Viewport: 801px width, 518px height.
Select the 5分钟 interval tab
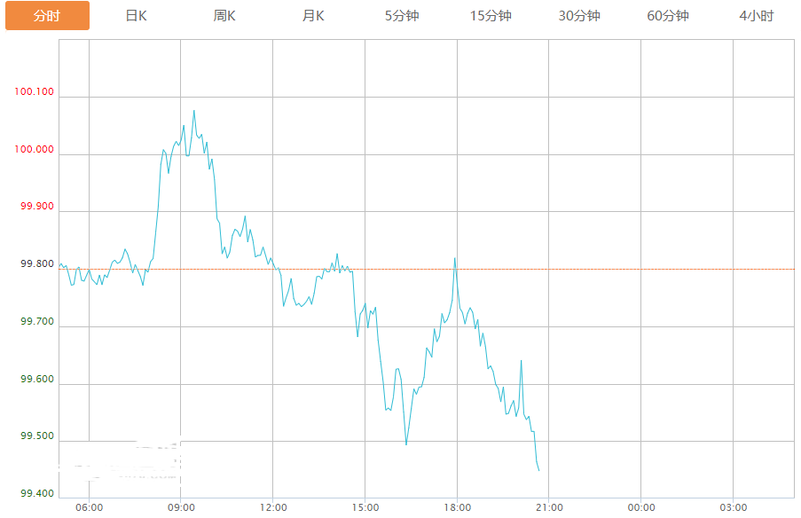402,16
